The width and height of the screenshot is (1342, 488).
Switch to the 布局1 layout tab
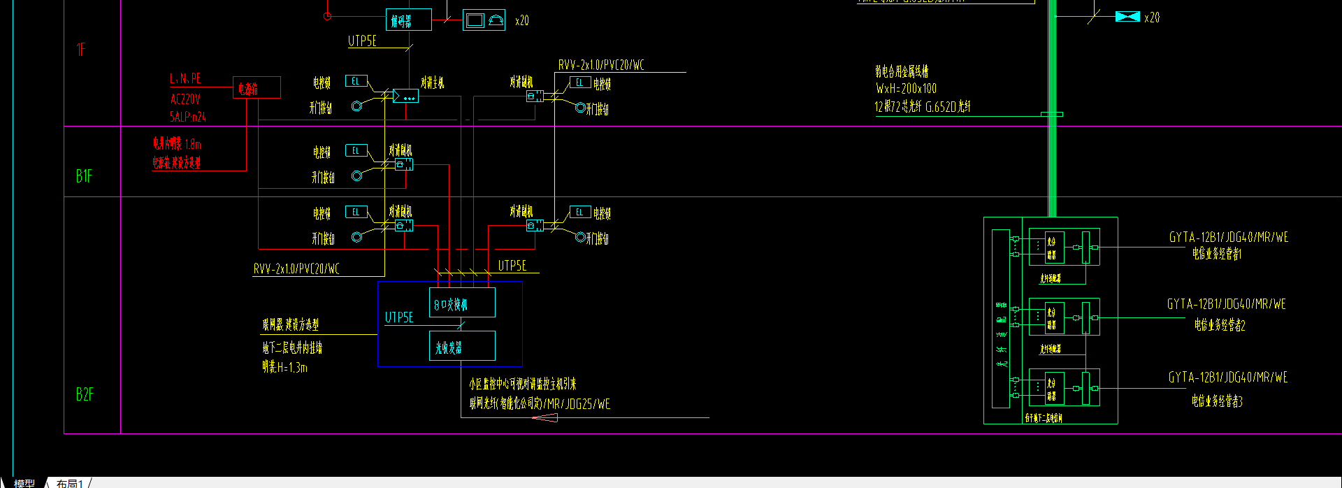[70, 483]
